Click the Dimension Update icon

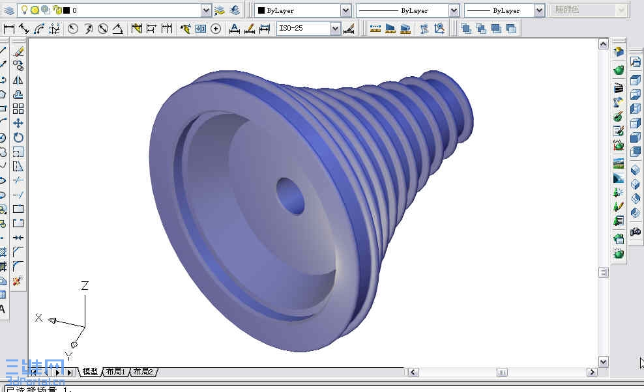(265, 28)
